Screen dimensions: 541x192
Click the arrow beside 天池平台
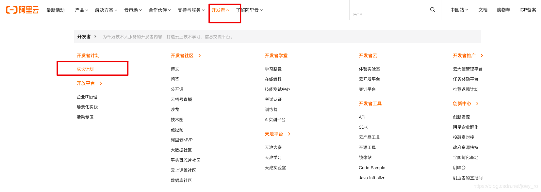(289, 134)
